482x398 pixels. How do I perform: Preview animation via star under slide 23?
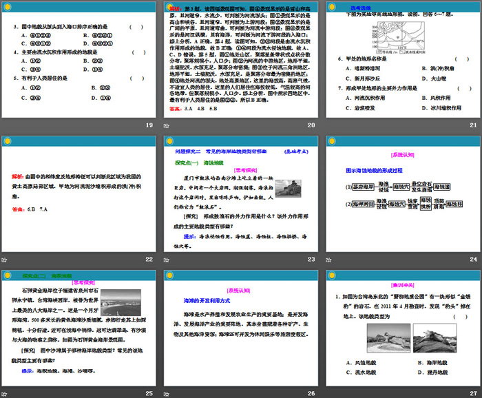point(166,259)
